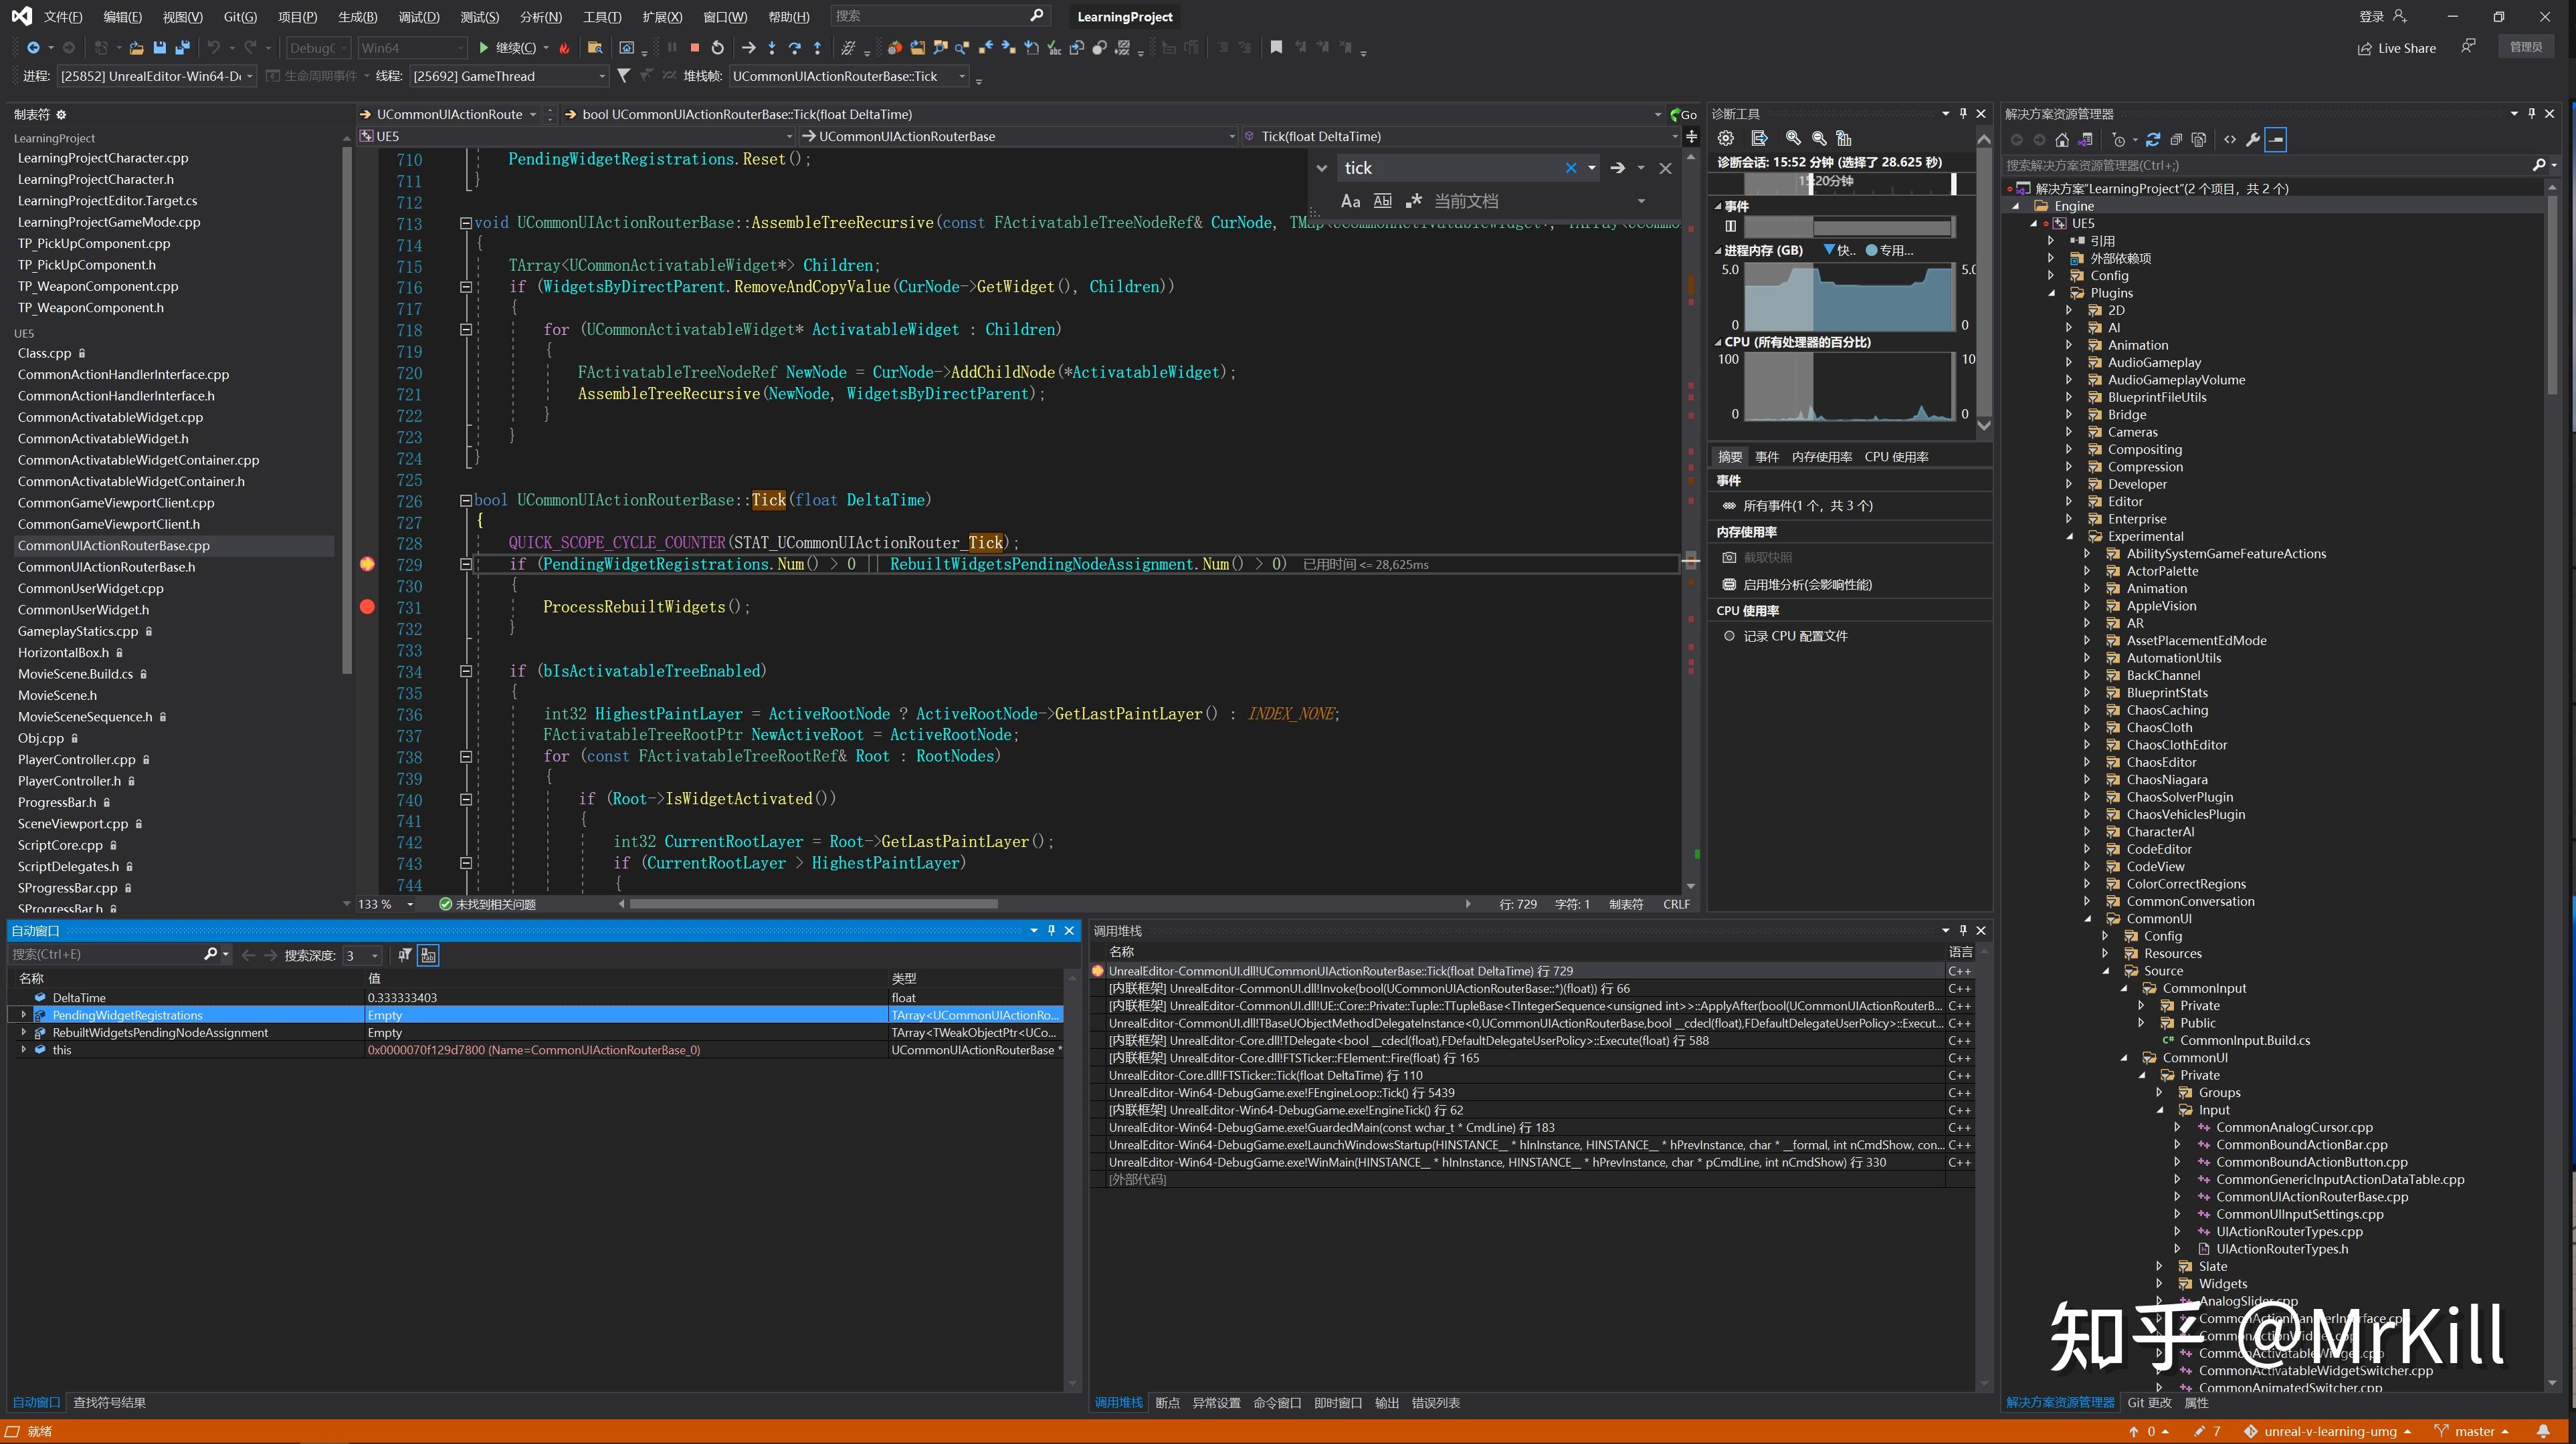Click unreal-v-learning-umg repository in status bar
Image resolution: width=2576 pixels, height=1444 pixels.
pyautogui.click(x=2328, y=1432)
